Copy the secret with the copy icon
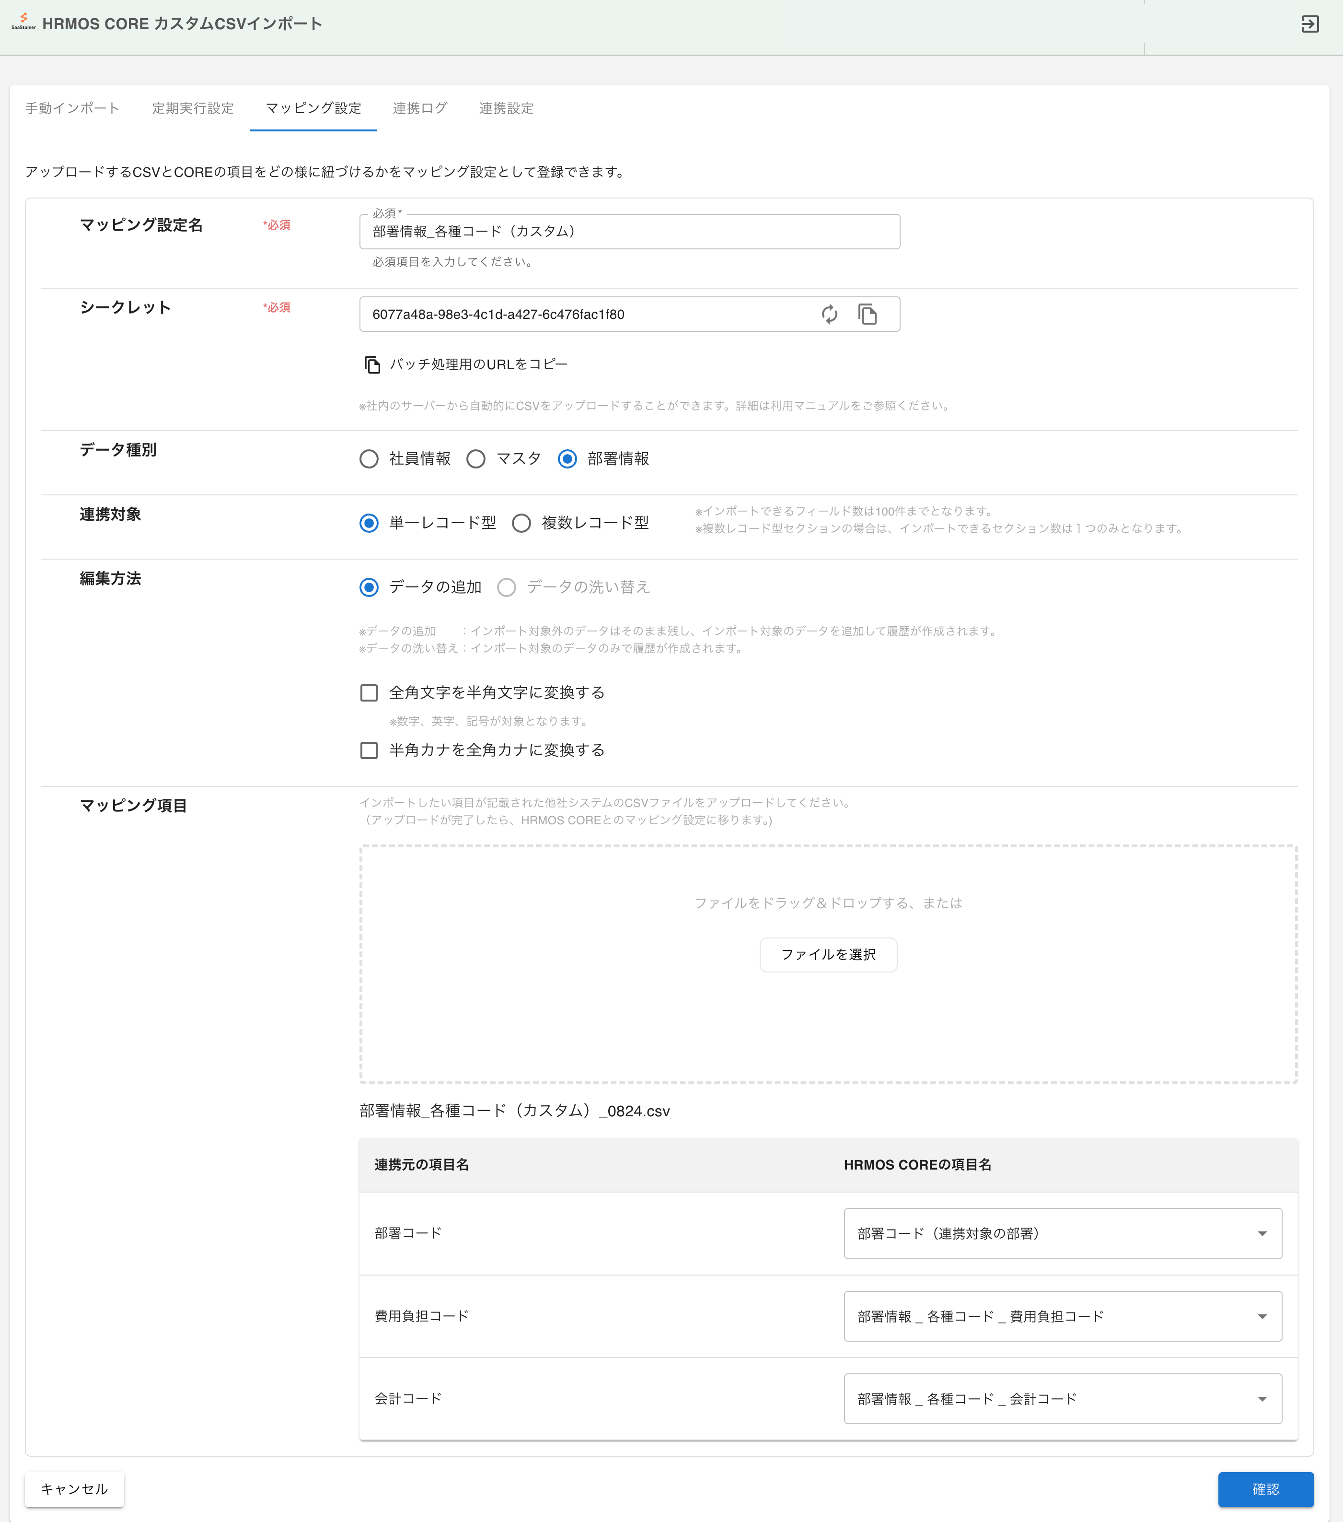This screenshot has width=1343, height=1522. [867, 314]
